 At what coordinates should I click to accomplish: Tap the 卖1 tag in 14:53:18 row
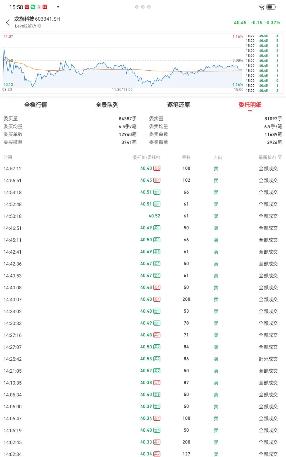click(x=157, y=192)
